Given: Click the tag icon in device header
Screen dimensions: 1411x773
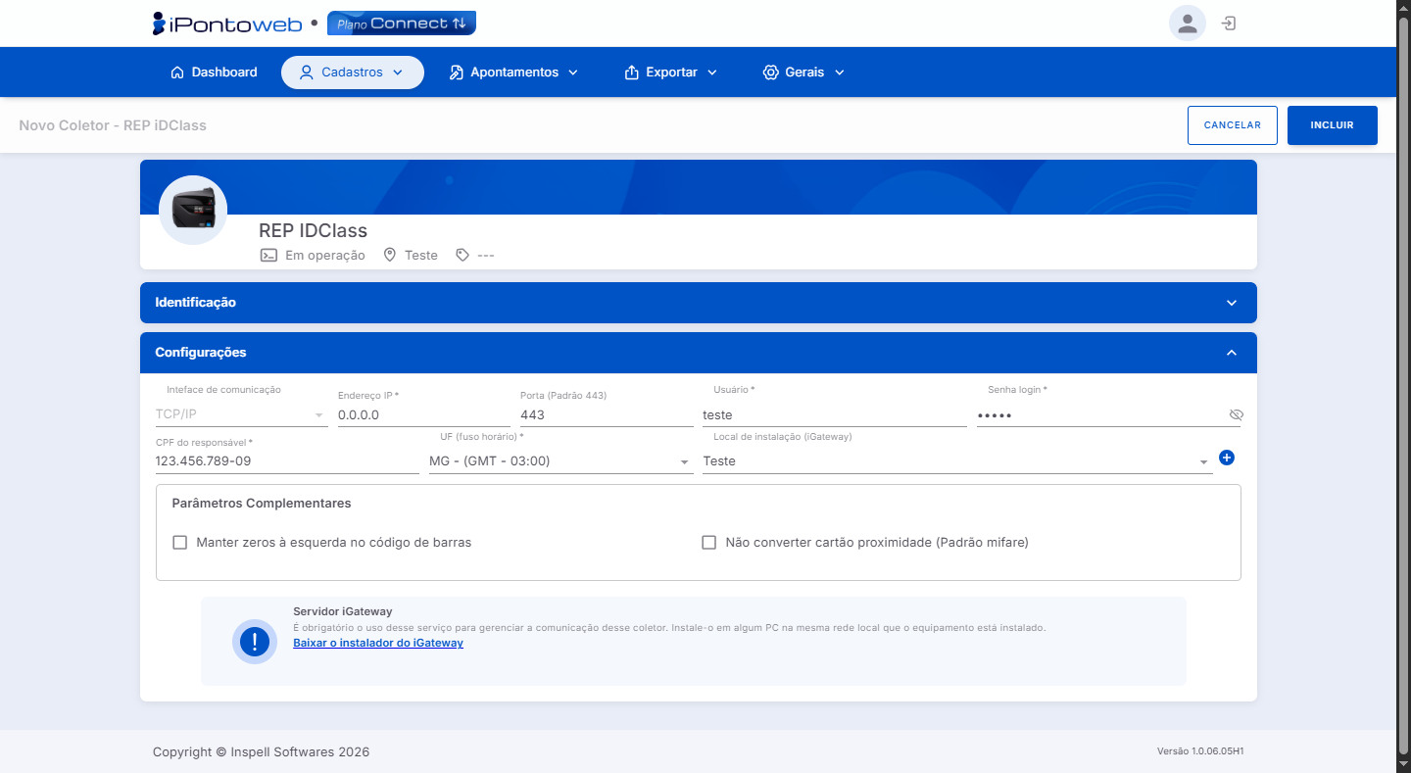Looking at the screenshot, I should click(x=462, y=255).
